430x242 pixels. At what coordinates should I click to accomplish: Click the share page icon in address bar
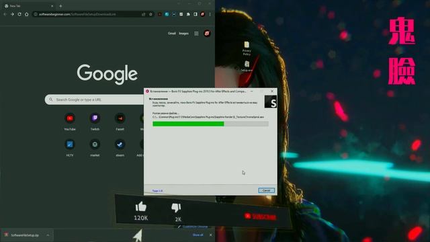click(143, 14)
